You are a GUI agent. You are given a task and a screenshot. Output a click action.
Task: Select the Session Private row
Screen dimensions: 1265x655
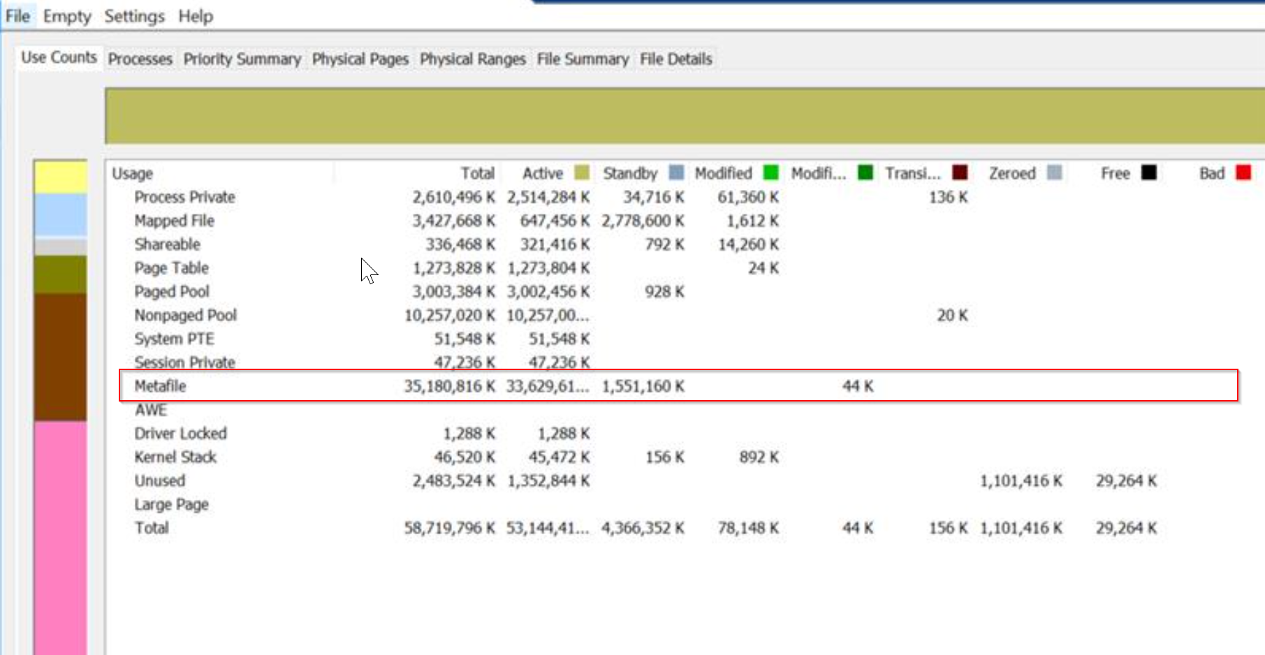[685, 362]
